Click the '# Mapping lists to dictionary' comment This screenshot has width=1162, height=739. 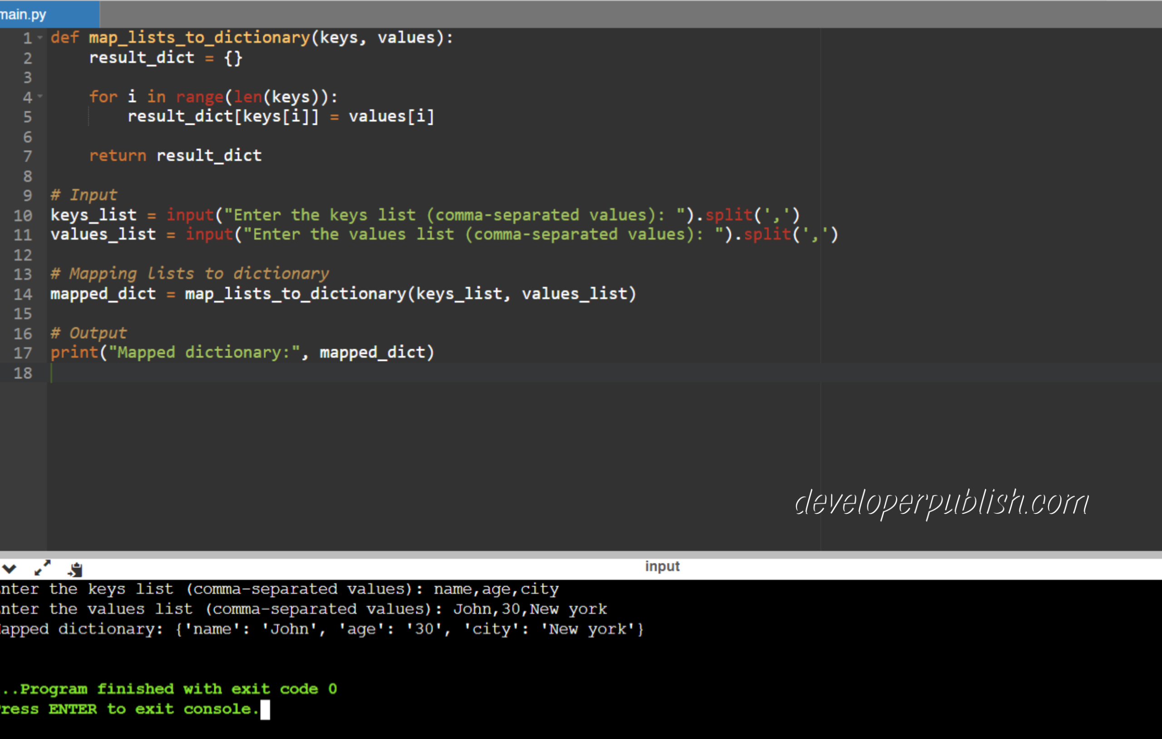tap(190, 274)
